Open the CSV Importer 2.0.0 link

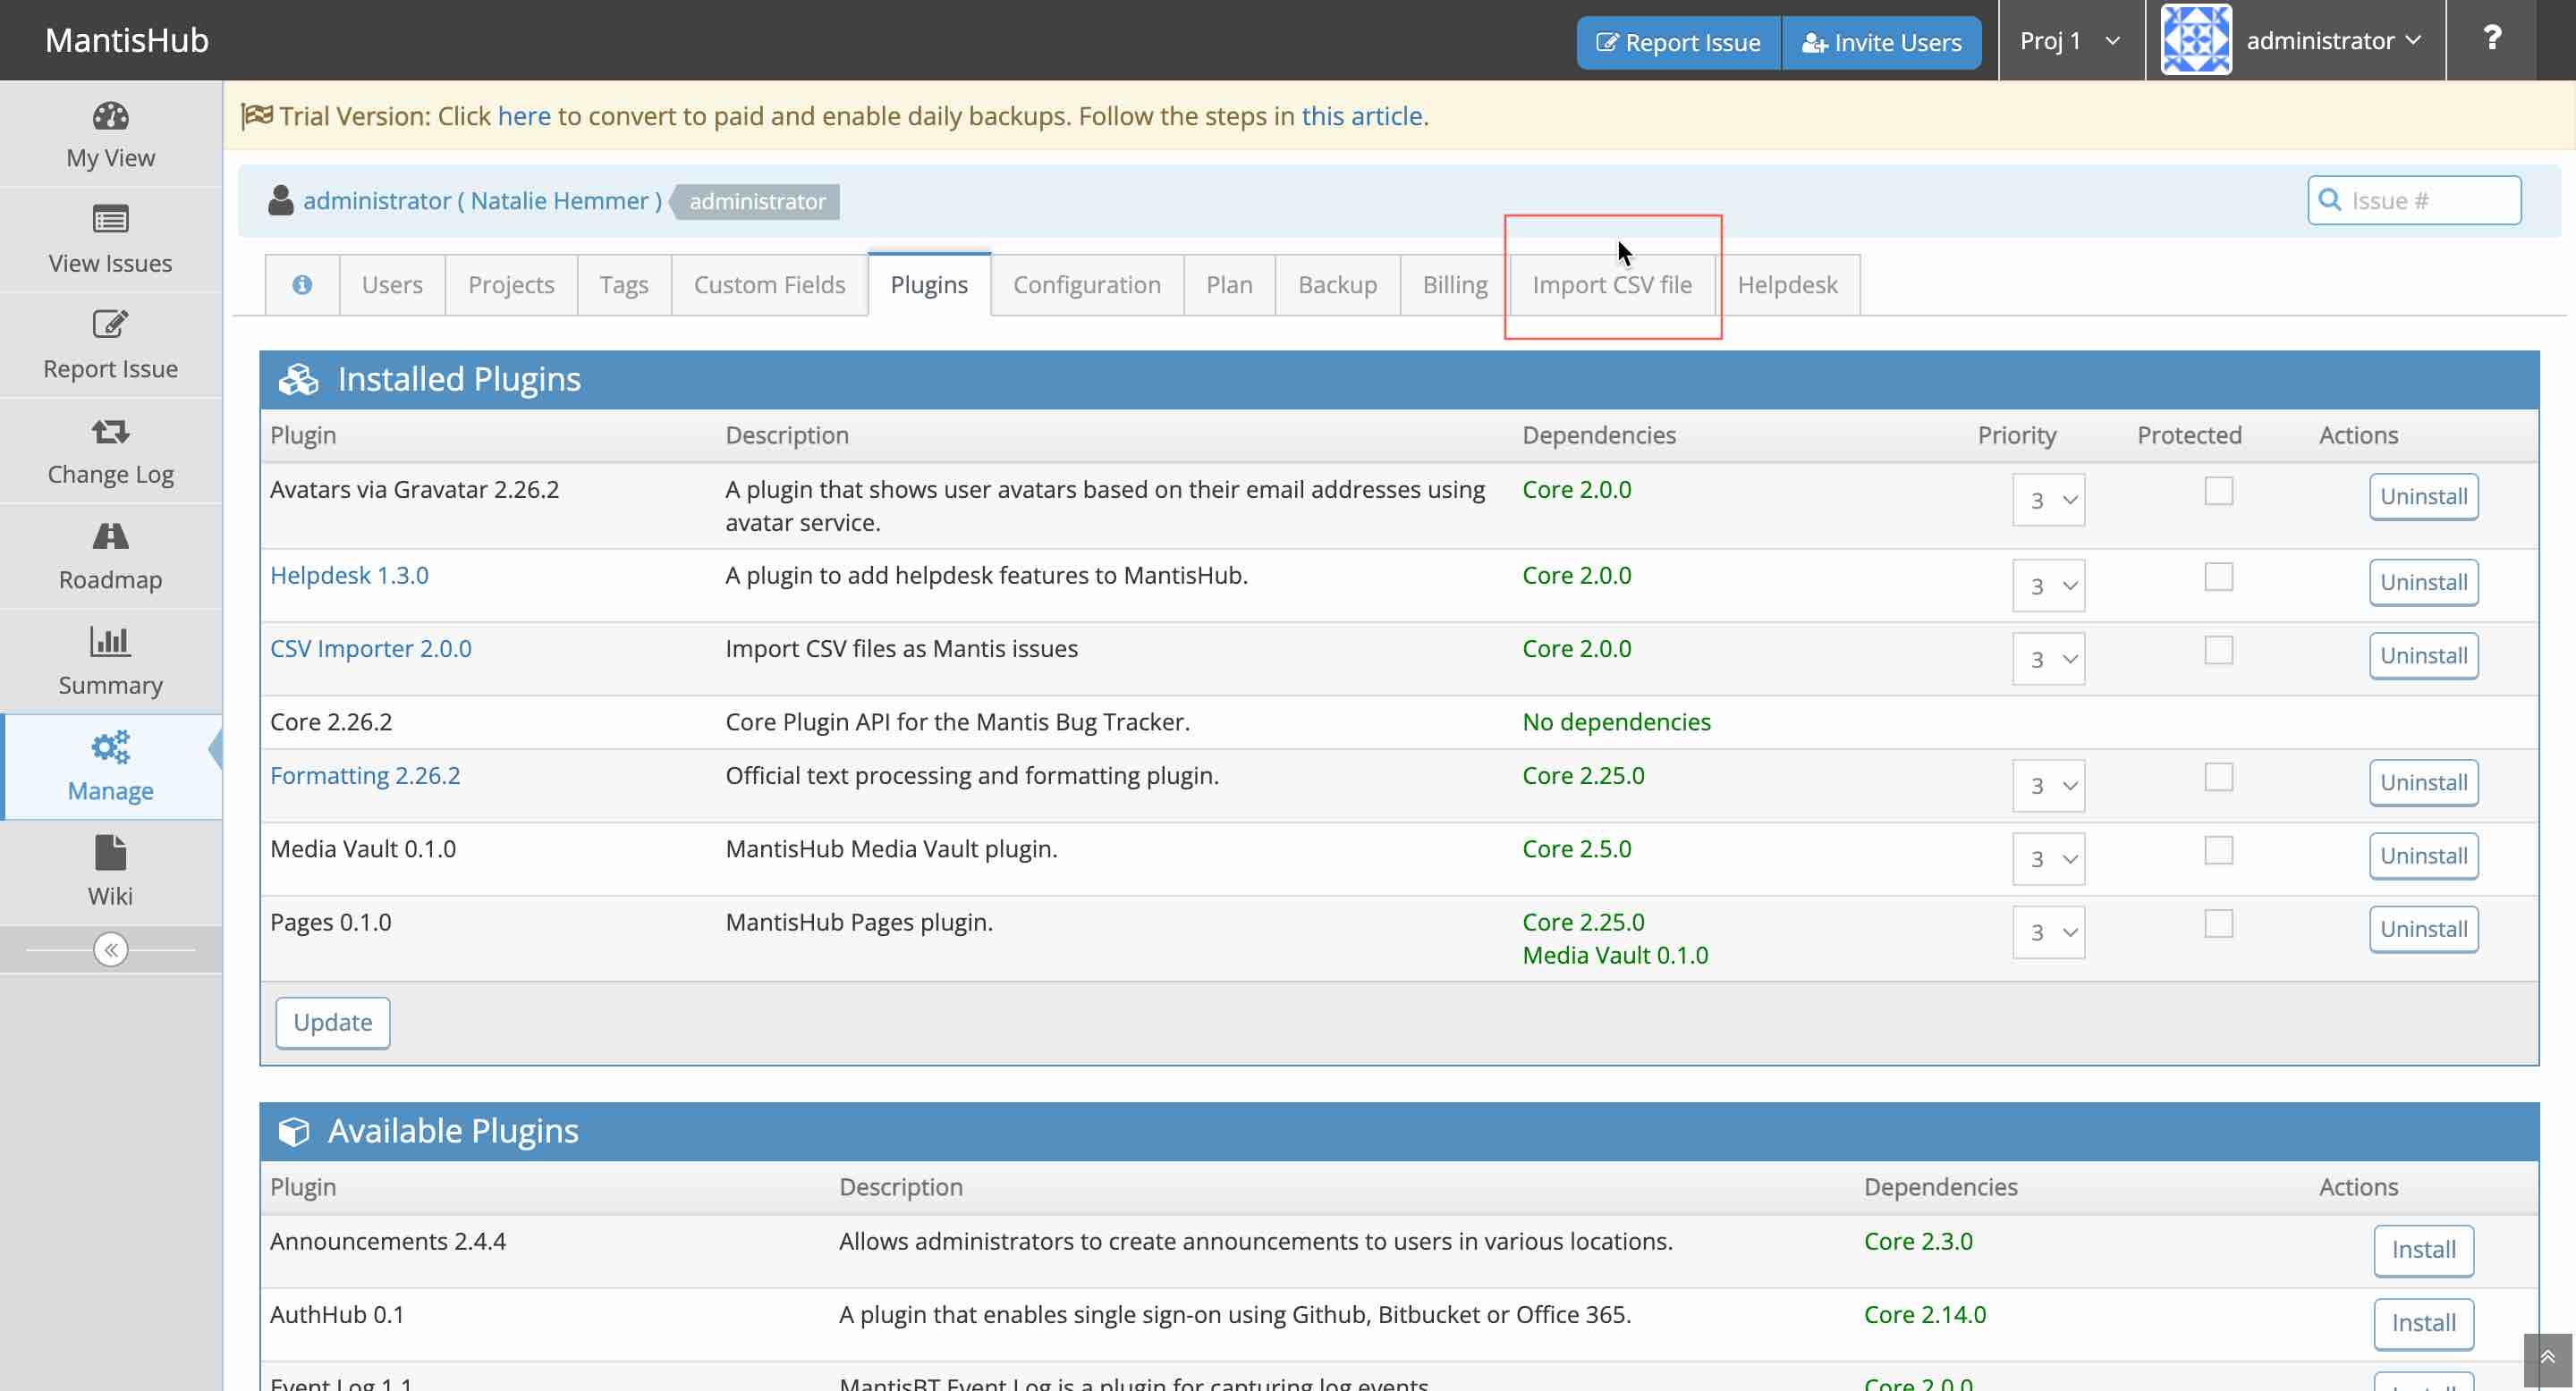(x=371, y=648)
